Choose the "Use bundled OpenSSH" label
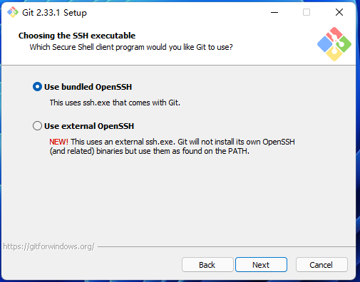Screen dimensions: 360x282 [x=88, y=87]
